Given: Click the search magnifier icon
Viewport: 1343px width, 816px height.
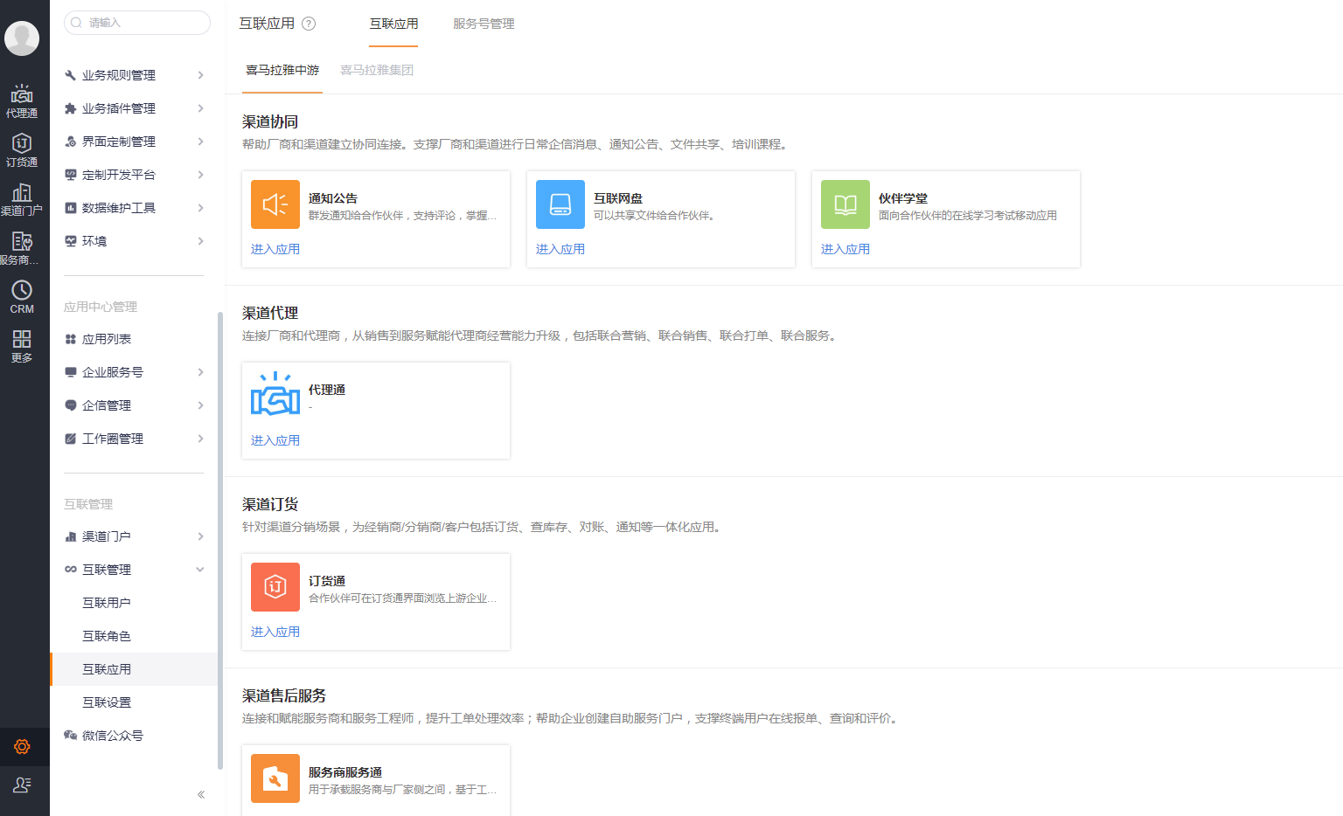Looking at the screenshot, I should tap(76, 23).
